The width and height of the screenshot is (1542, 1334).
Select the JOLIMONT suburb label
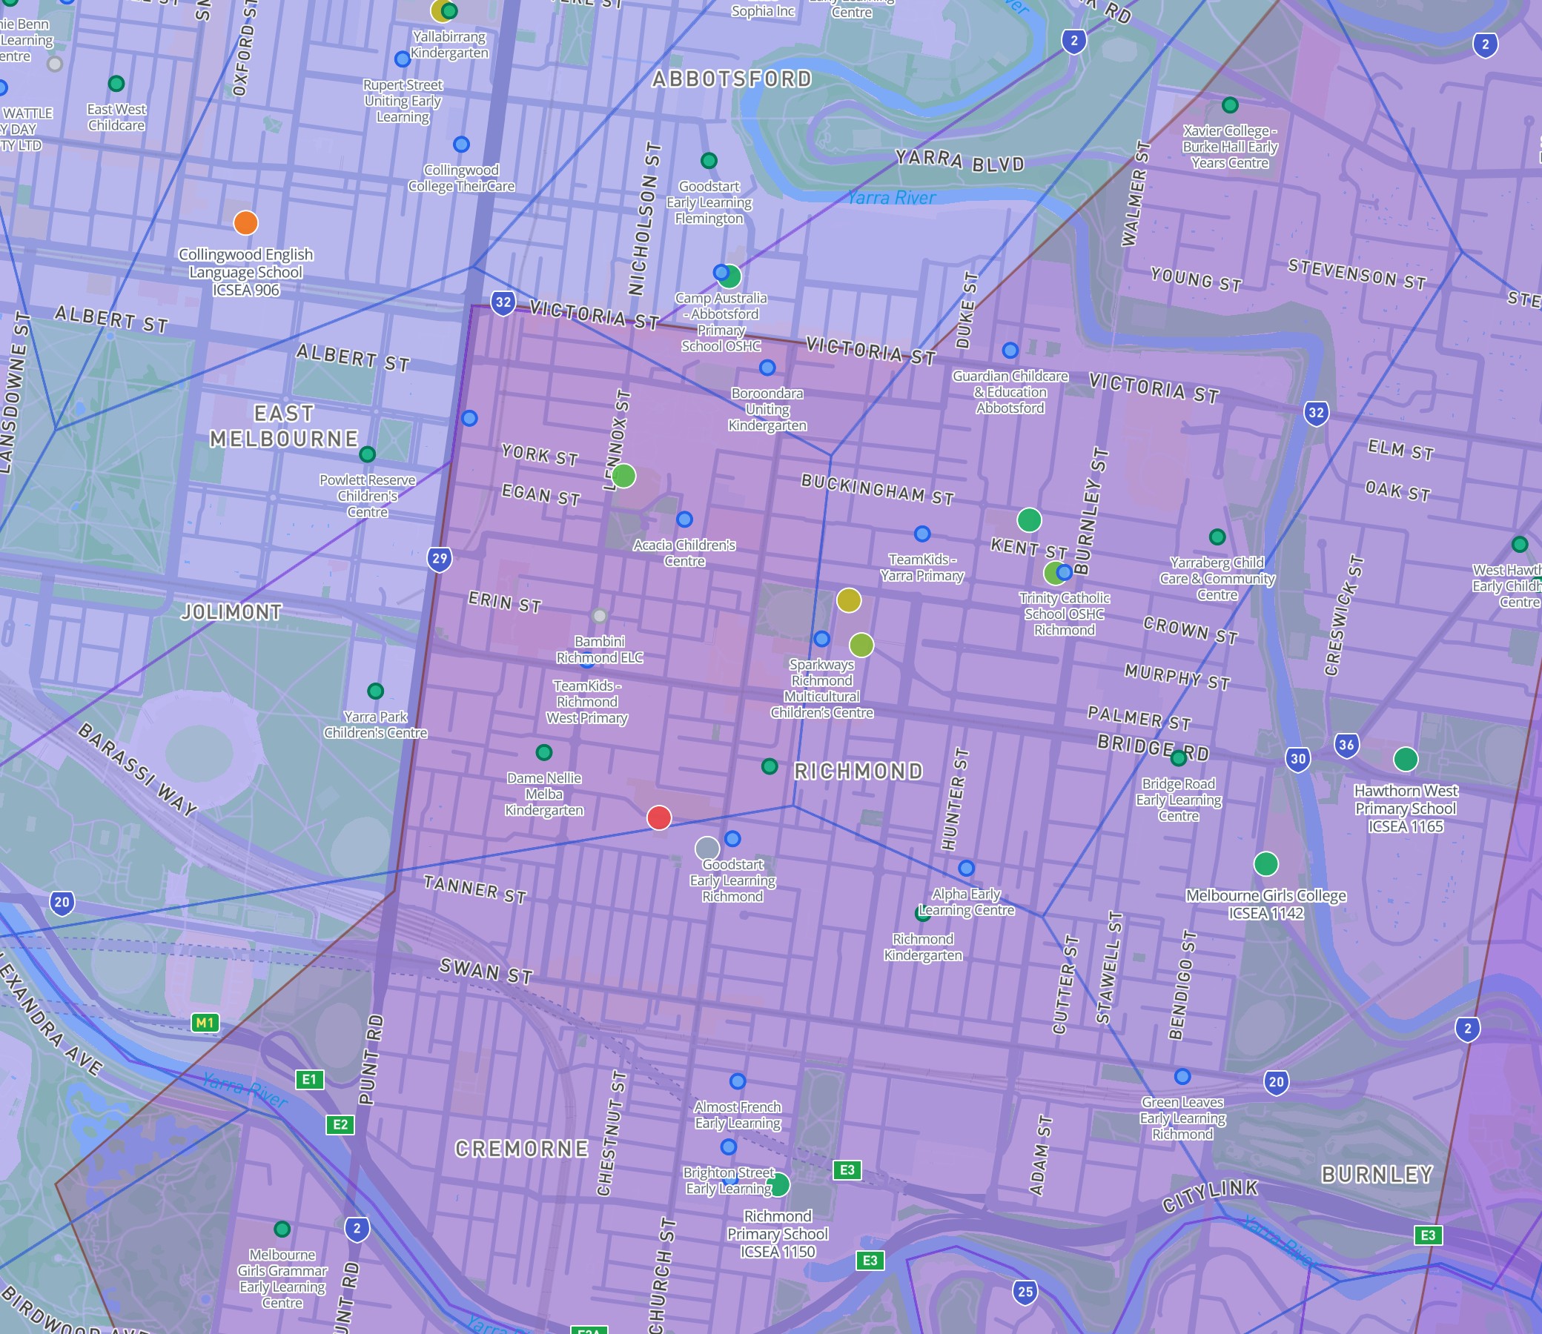pos(231,612)
